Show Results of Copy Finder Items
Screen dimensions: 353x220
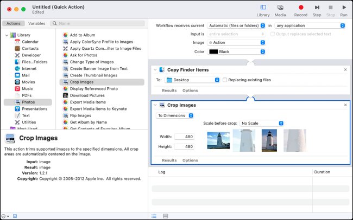tap(169, 90)
